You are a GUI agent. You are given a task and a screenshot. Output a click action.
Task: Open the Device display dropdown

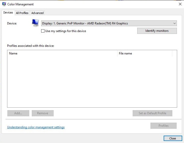coord(109,23)
